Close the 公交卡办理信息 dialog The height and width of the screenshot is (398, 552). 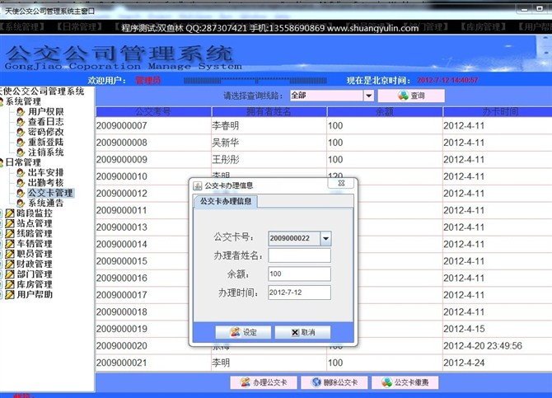(x=341, y=183)
